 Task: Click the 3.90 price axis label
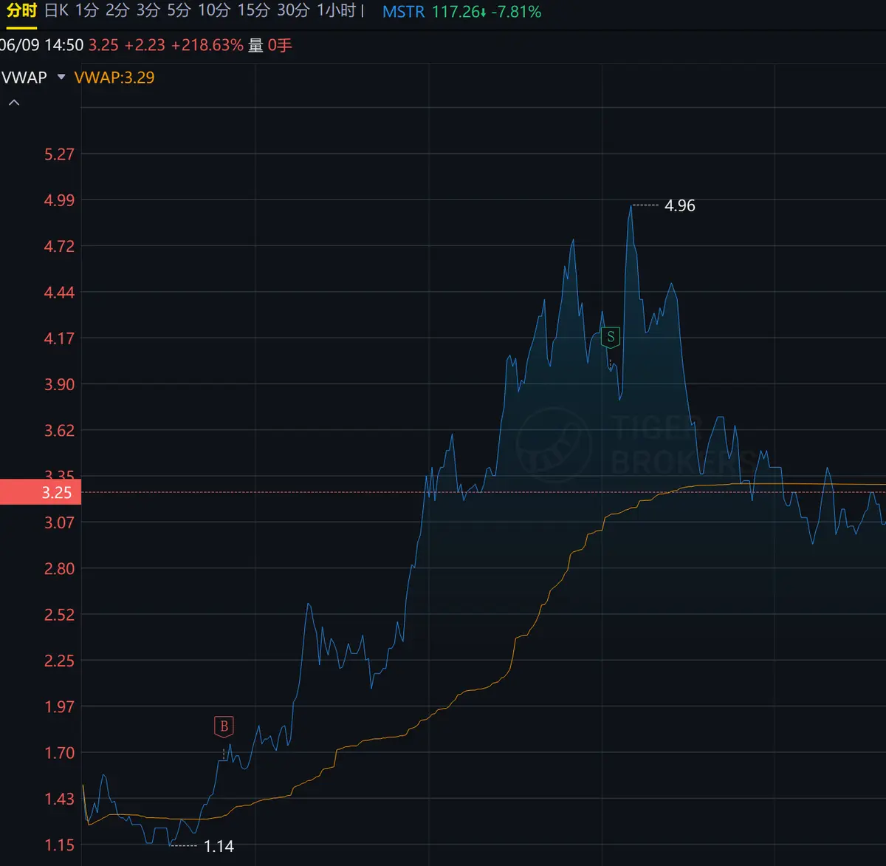pos(60,383)
